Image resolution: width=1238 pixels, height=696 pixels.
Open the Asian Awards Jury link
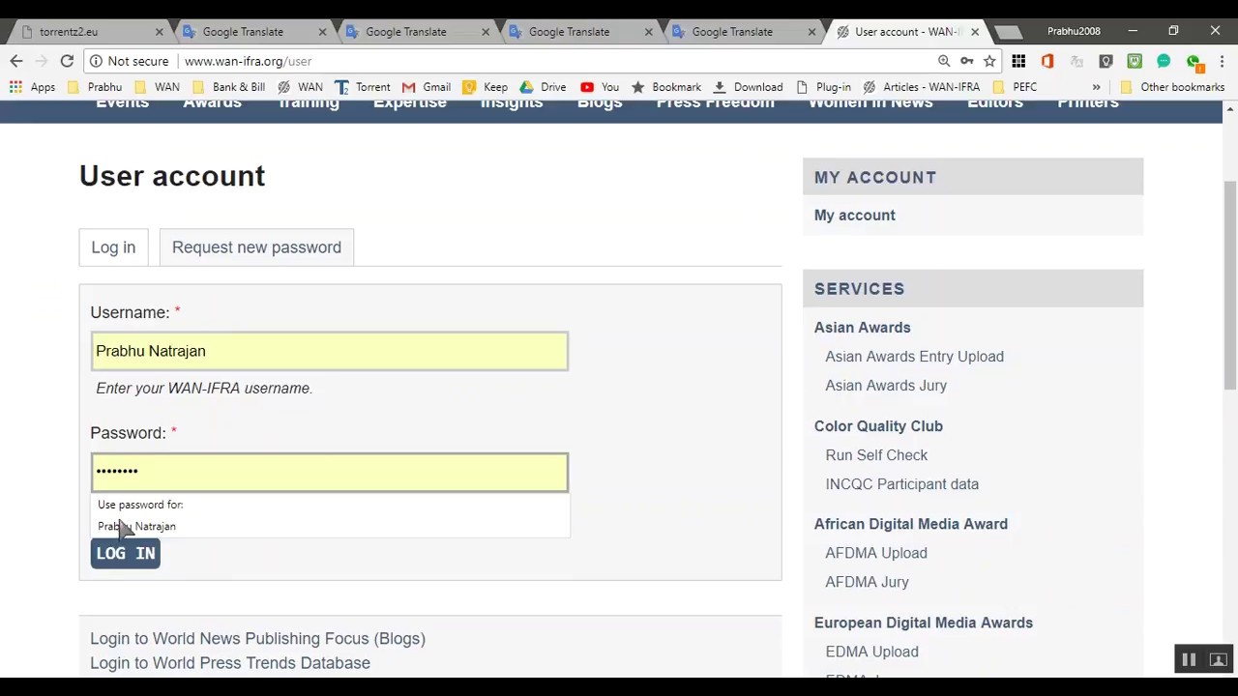coord(886,386)
